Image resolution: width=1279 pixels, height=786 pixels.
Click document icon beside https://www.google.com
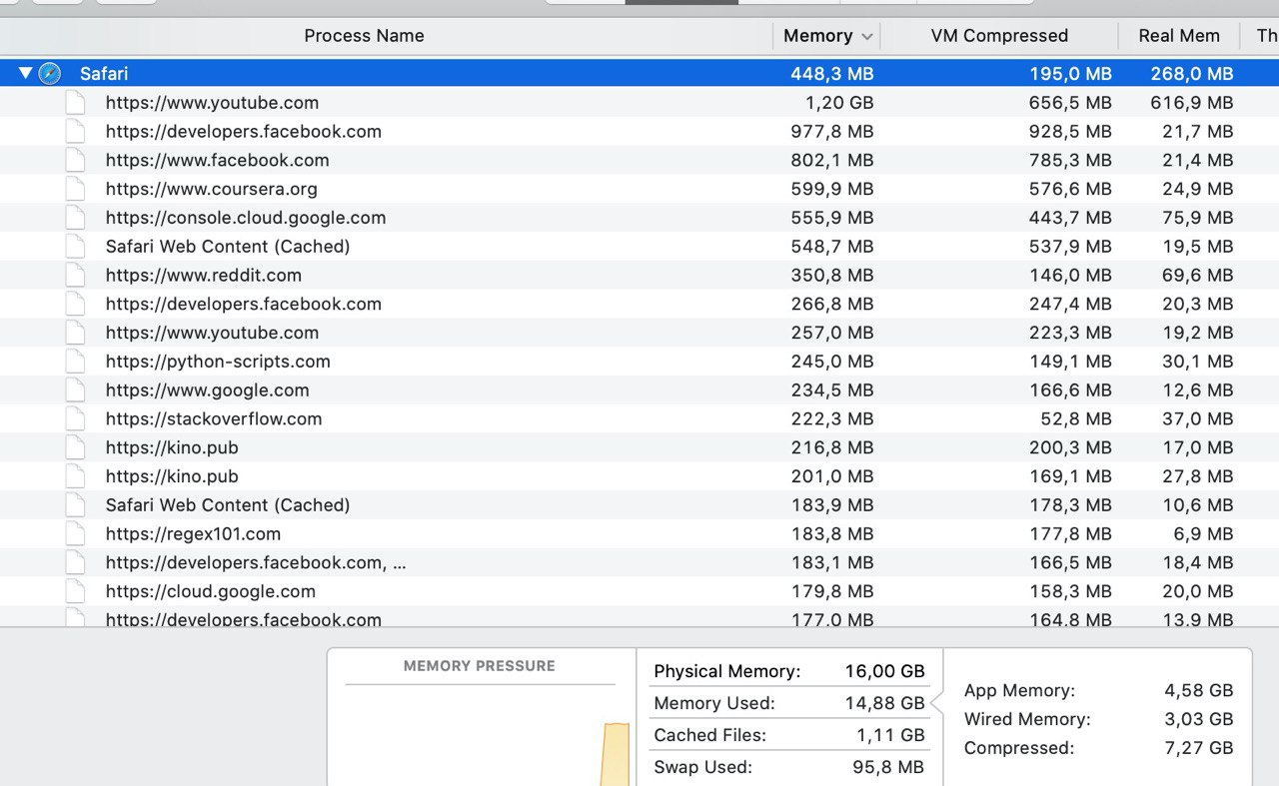point(76,390)
